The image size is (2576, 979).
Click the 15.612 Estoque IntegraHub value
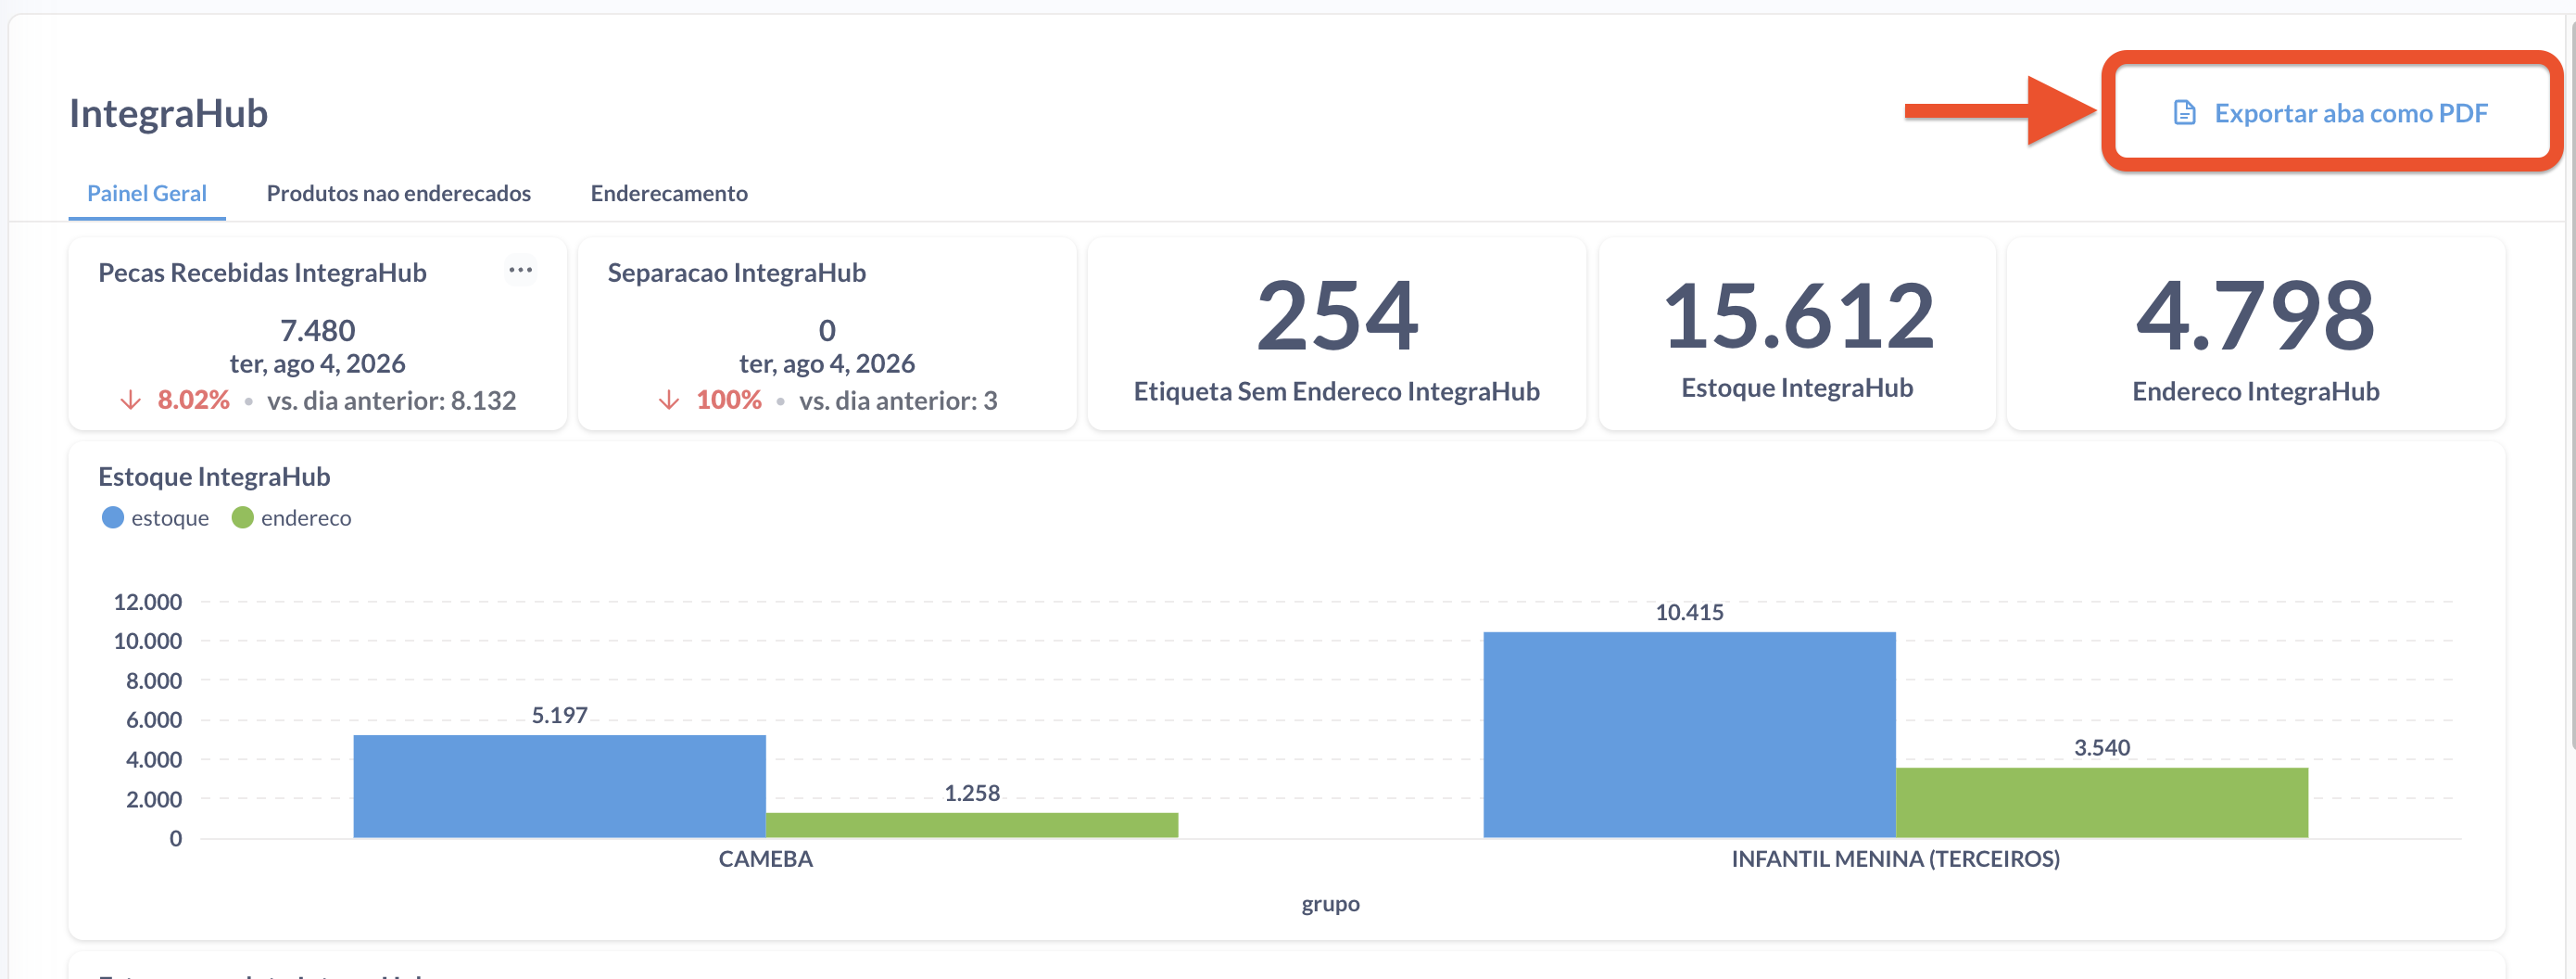pyautogui.click(x=1797, y=316)
